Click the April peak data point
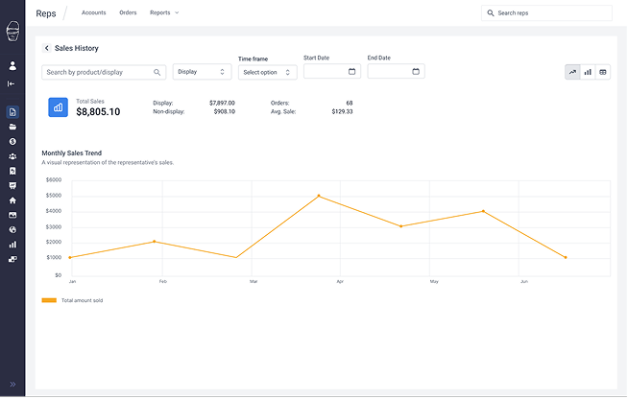628x399 pixels. point(319,196)
